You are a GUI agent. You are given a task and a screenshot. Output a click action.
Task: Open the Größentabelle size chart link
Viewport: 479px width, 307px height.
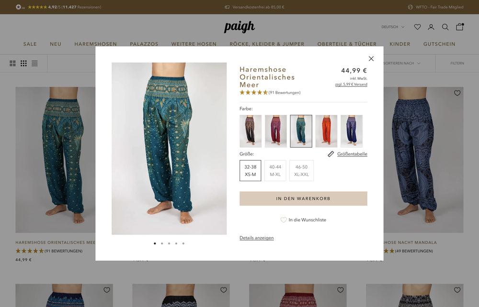352,154
